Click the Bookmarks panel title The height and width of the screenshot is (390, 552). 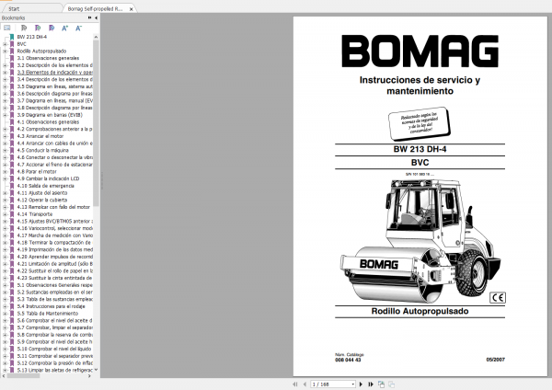tap(14, 17)
